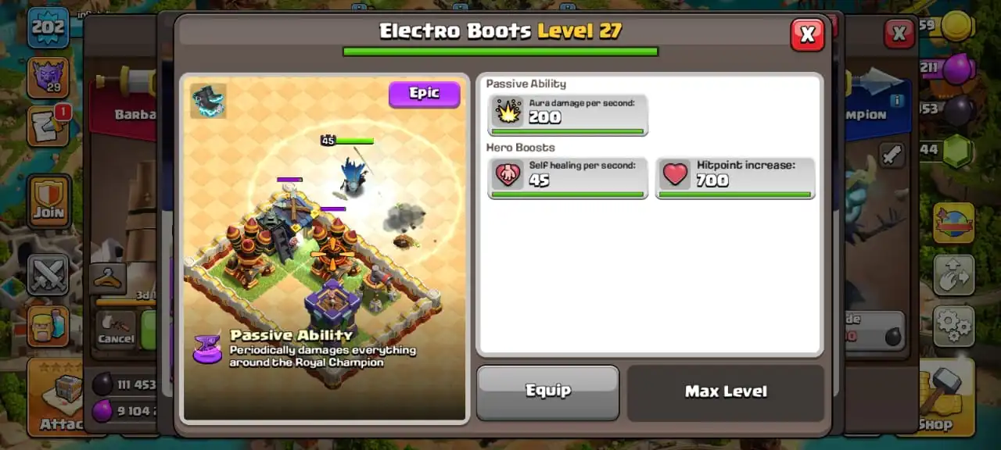Click the equipment level progress bar
The width and height of the screenshot is (1001, 450).
click(x=500, y=52)
